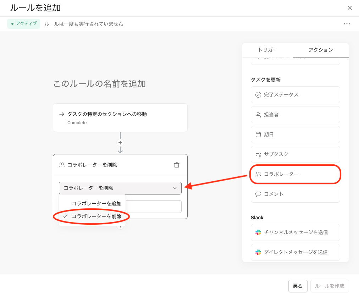
Task: Delete the コラボレーターを削除 action with trash icon
Action: pyautogui.click(x=177, y=165)
